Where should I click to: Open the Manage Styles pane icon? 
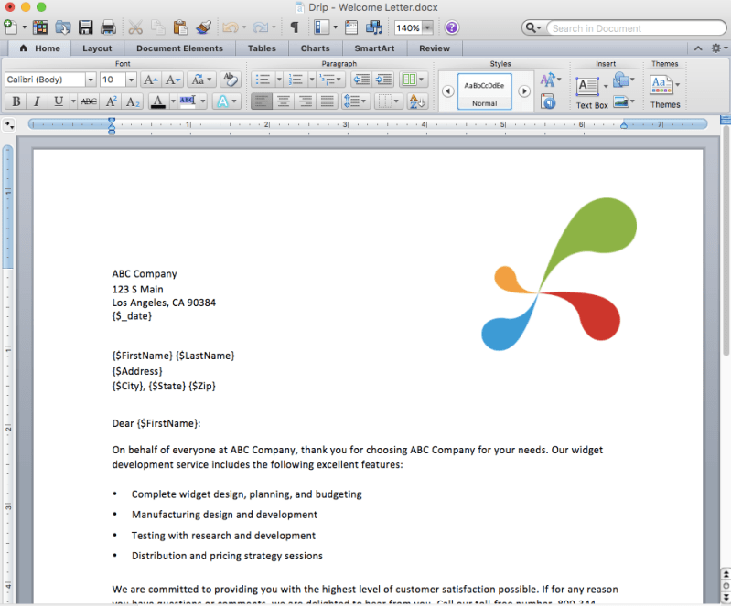coord(548,101)
